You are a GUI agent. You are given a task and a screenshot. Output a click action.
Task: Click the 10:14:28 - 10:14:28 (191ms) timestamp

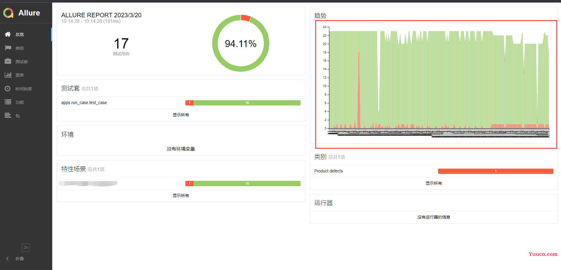click(x=91, y=21)
